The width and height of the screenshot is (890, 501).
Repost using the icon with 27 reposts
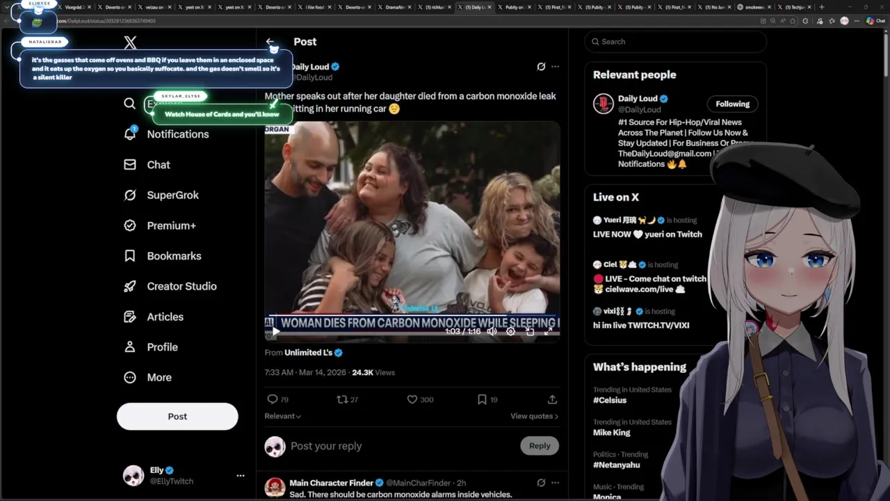coord(342,399)
